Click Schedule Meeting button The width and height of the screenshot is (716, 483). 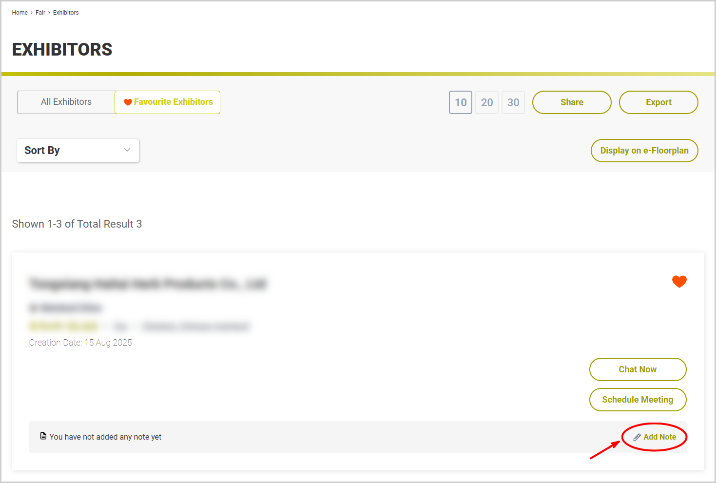(638, 400)
